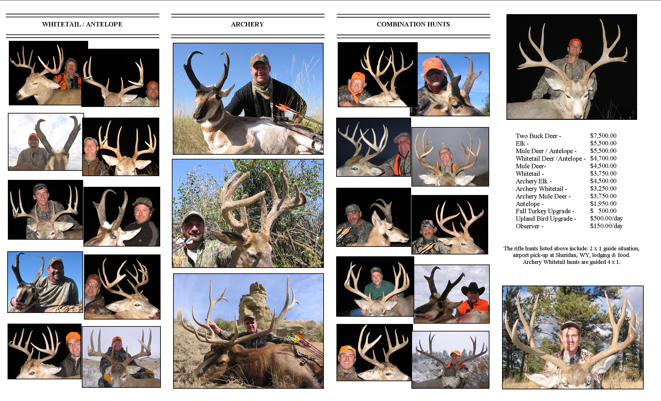Select the mule deer among pine trees photo
The image size is (661, 401).
(573, 337)
